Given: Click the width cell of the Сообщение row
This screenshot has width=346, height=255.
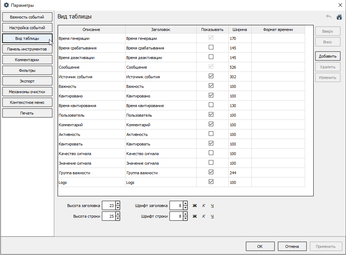Looking at the screenshot, I should 240,67.
